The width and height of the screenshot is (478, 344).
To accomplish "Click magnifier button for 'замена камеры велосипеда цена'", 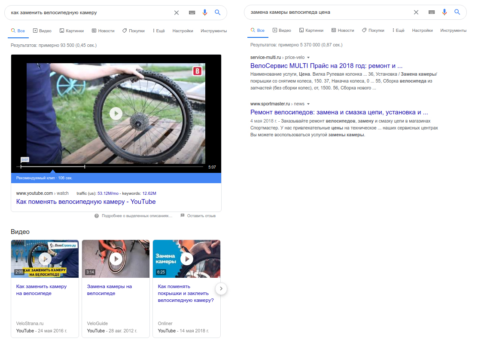I will point(457,12).
